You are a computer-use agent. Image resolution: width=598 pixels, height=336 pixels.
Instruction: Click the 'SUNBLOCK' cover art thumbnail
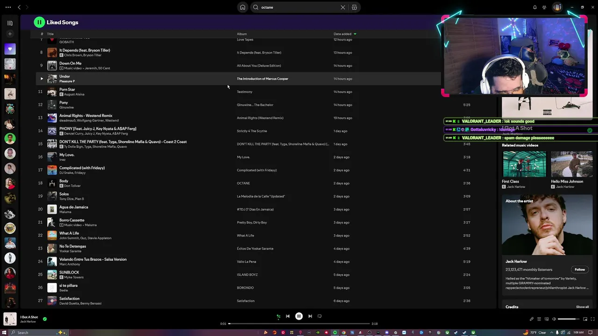pyautogui.click(x=52, y=274)
